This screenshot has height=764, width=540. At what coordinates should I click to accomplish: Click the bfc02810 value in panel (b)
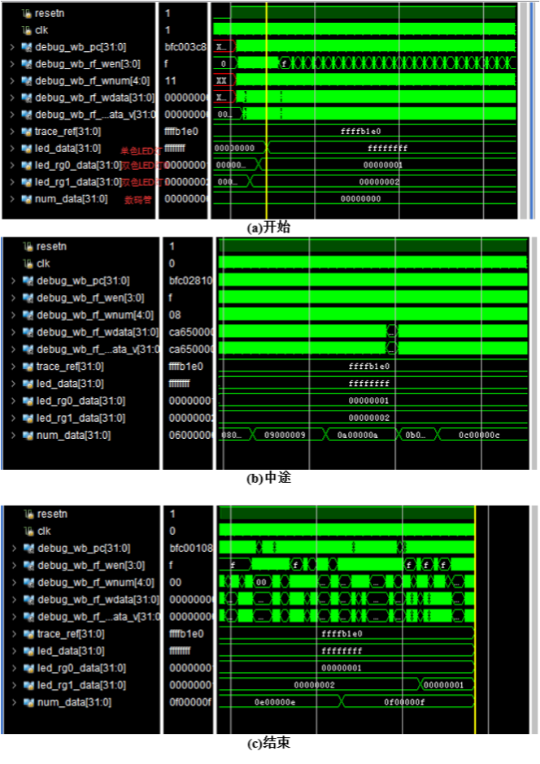pos(189,281)
